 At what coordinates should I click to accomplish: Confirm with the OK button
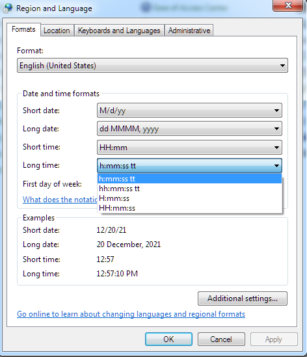[x=168, y=339]
